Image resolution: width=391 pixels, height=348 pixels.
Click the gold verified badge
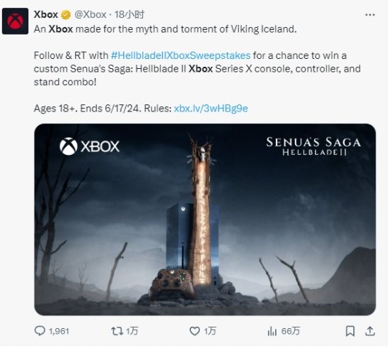pyautogui.click(x=66, y=15)
